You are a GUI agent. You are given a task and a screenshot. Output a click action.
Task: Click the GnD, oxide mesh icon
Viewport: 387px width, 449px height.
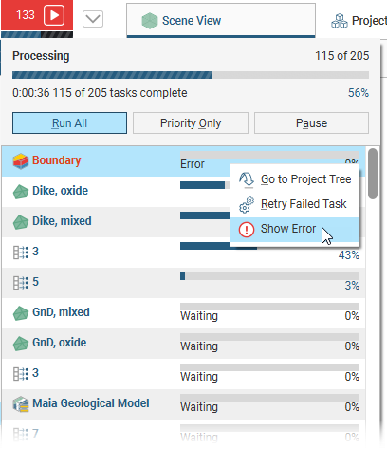point(21,344)
